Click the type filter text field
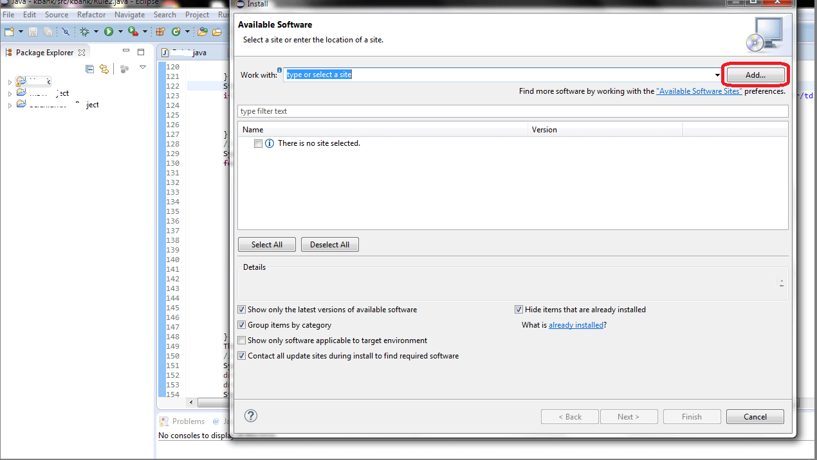This screenshot has width=817, height=460. tap(512, 111)
